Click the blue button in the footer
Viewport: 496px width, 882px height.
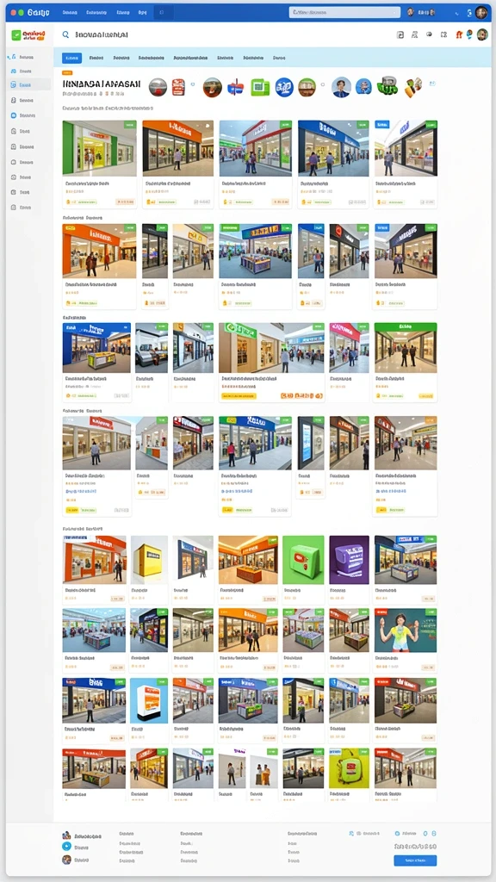[x=415, y=860]
